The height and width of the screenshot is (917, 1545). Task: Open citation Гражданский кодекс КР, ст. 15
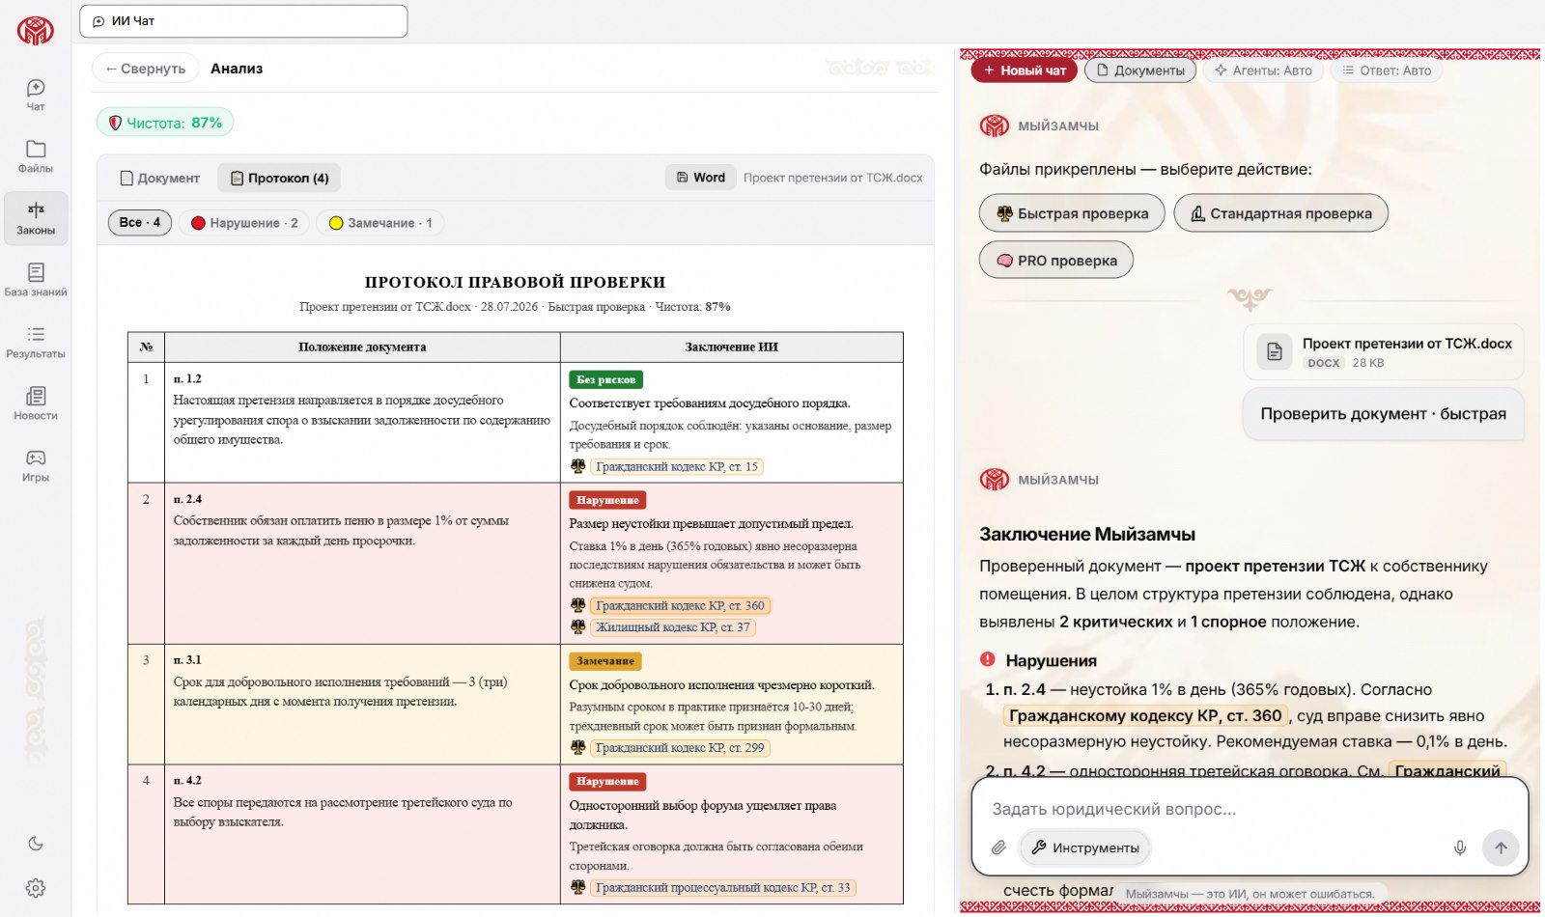coord(677,466)
